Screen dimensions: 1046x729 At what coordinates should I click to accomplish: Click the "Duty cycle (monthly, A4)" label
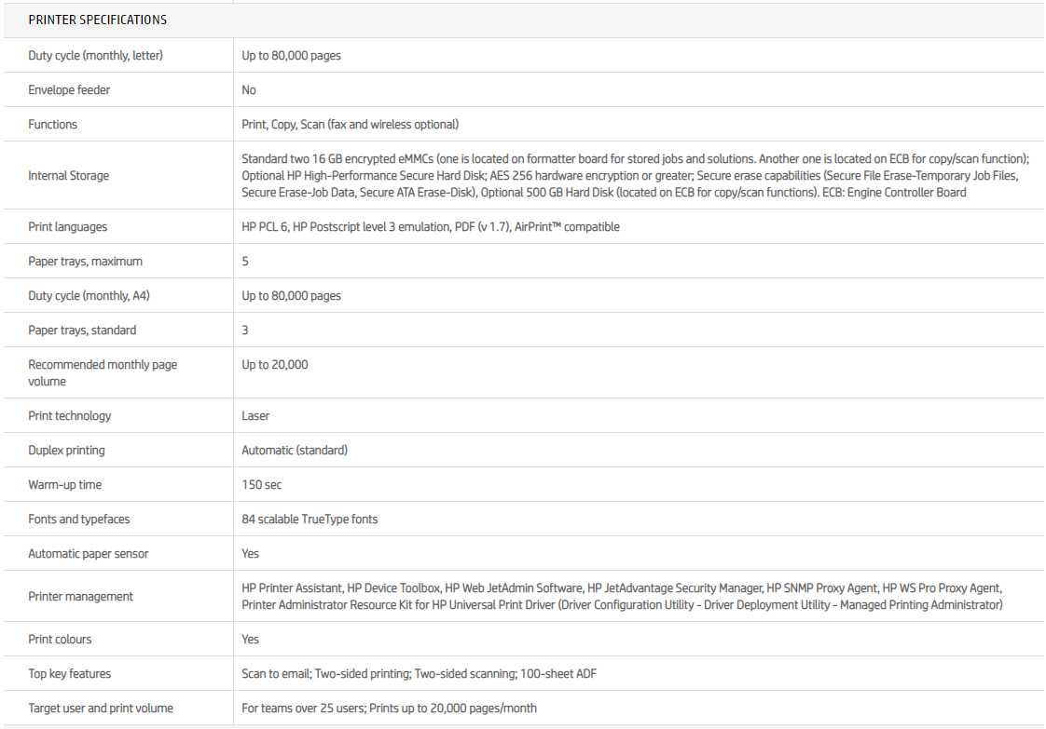(89, 296)
